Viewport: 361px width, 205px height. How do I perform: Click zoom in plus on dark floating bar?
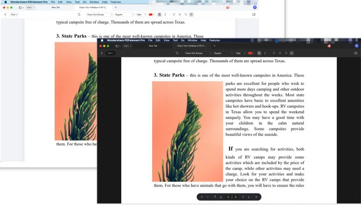click(202, 197)
